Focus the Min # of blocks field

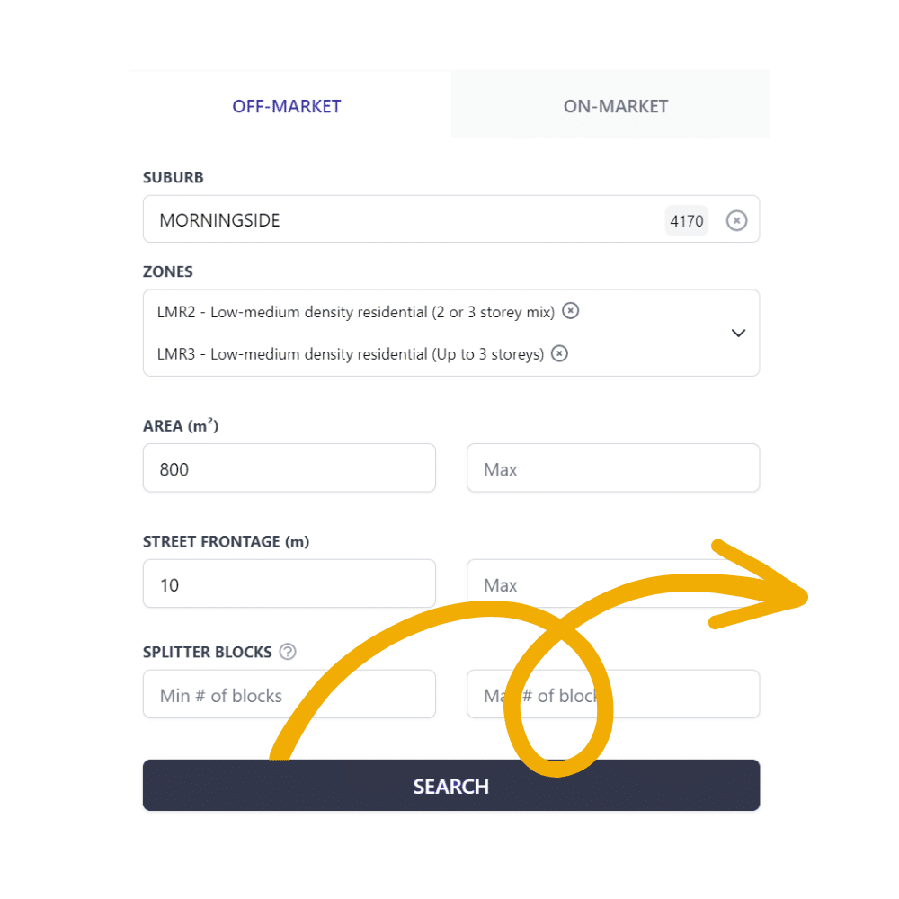(x=289, y=694)
